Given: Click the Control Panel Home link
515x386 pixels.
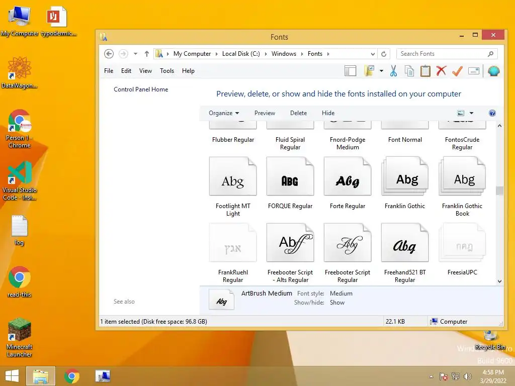Looking at the screenshot, I should coord(141,89).
